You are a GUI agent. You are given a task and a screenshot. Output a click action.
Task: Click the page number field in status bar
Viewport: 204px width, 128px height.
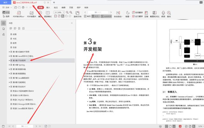pyautogui.click(x=25, y=126)
